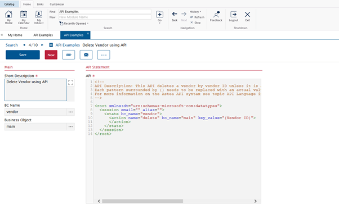The width and height of the screenshot is (339, 209).
Task: Expand the Recently Opened dropdown
Action: coord(74,23)
